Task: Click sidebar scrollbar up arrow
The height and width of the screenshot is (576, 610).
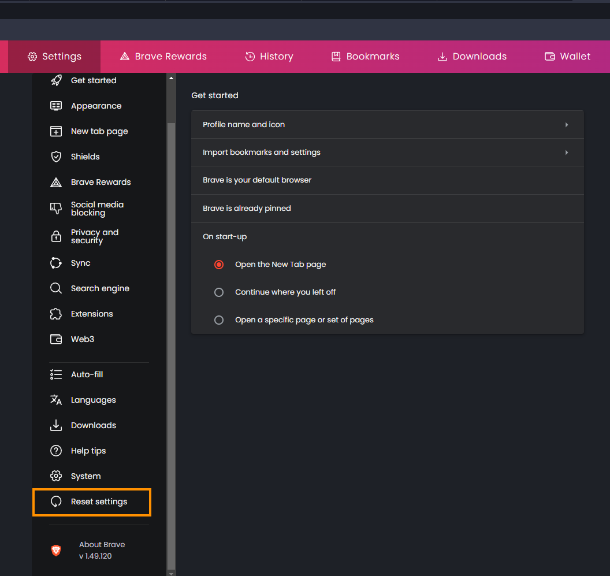Action: pyautogui.click(x=171, y=78)
